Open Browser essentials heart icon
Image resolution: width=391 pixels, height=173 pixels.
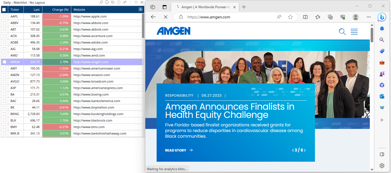click(x=343, y=17)
